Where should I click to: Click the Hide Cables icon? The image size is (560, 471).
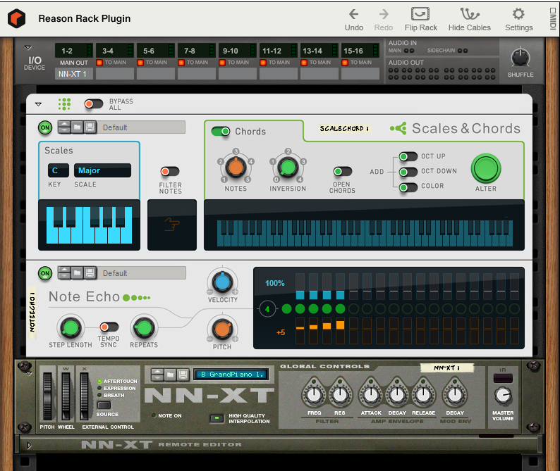coord(469,14)
